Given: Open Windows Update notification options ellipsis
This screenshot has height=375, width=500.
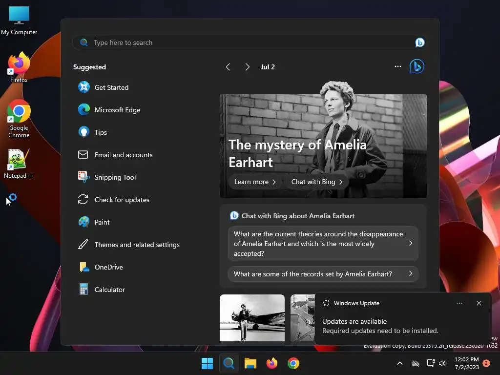Looking at the screenshot, I should pos(459,303).
